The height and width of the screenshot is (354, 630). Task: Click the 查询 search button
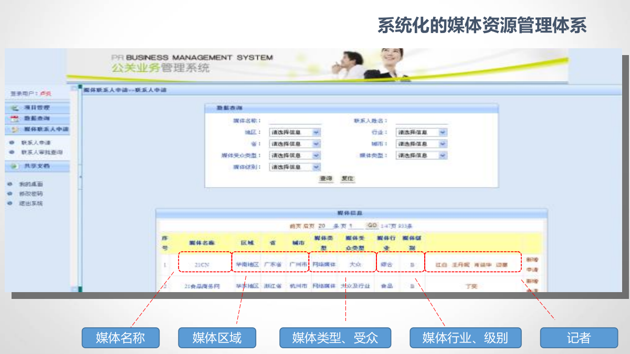pos(326,178)
